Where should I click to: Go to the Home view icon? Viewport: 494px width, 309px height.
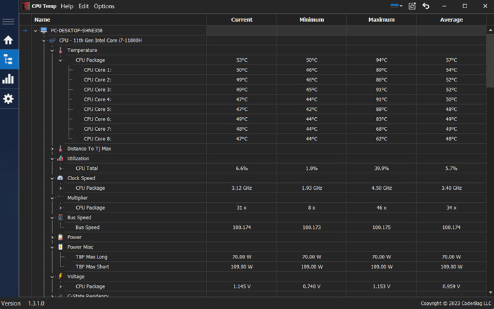tap(8, 40)
